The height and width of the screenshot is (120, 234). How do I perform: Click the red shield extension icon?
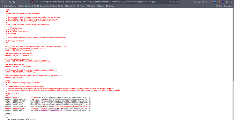(211, 2)
